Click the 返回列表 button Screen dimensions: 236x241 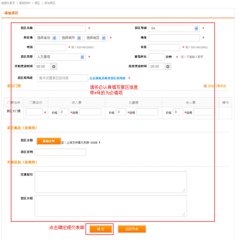coord(132,229)
